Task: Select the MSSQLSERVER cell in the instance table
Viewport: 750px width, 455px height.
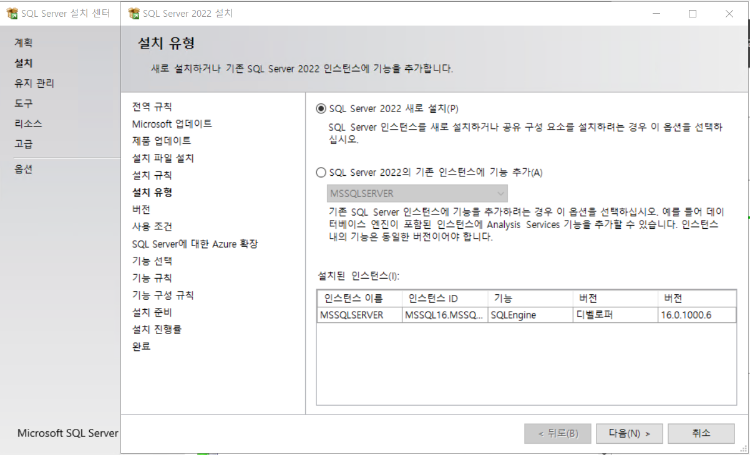Action: click(x=359, y=315)
